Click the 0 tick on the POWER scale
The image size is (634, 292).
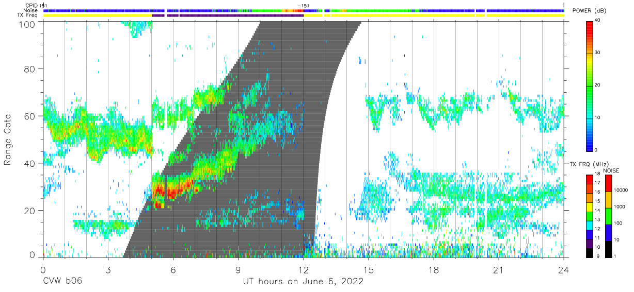click(596, 150)
